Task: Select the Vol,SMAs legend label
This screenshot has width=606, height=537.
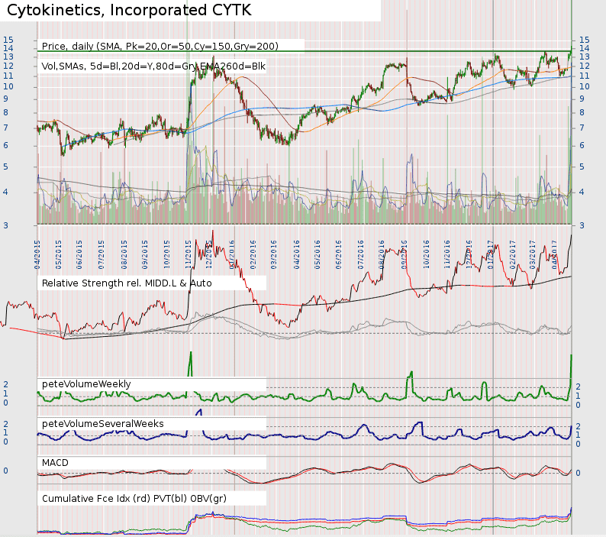Action: point(153,66)
